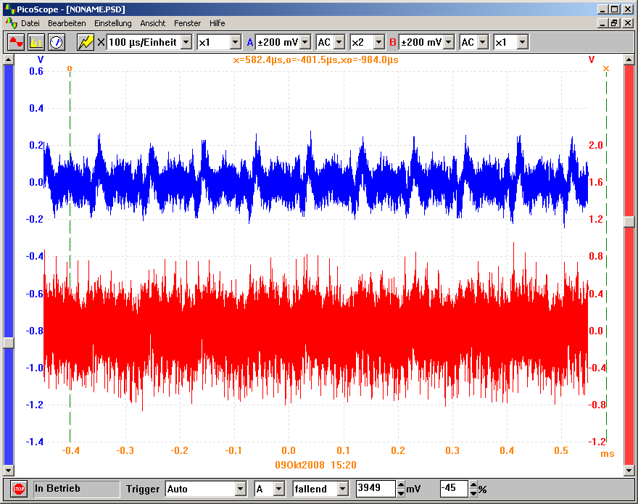Open the fallend trigger direction dropdown
Screen dimensions: 638x504
click(343, 489)
